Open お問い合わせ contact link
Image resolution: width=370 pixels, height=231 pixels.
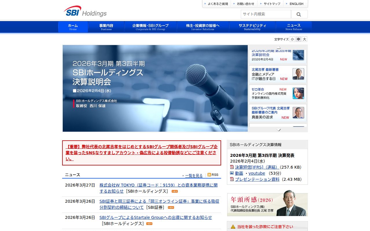point(244,4)
